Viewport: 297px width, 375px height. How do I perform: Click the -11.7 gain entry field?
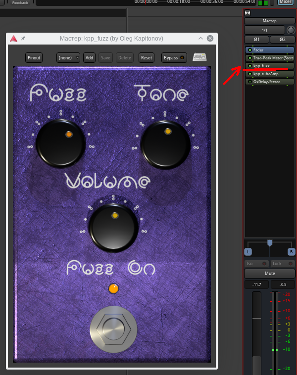256,284
